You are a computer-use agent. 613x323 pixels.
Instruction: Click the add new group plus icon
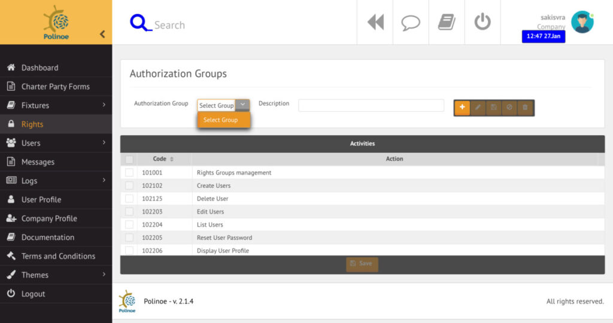462,108
